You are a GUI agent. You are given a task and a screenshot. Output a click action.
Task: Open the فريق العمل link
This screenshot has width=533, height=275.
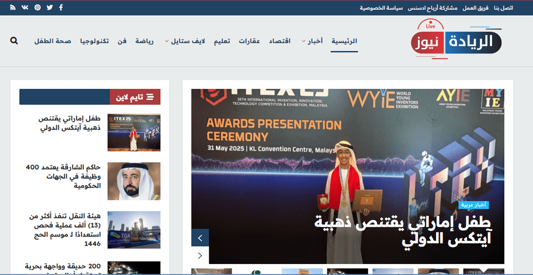tap(476, 8)
